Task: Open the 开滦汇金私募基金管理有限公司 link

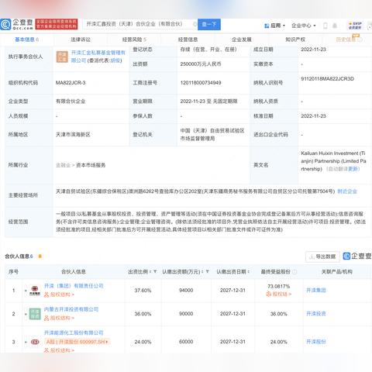Action: (x=98, y=57)
